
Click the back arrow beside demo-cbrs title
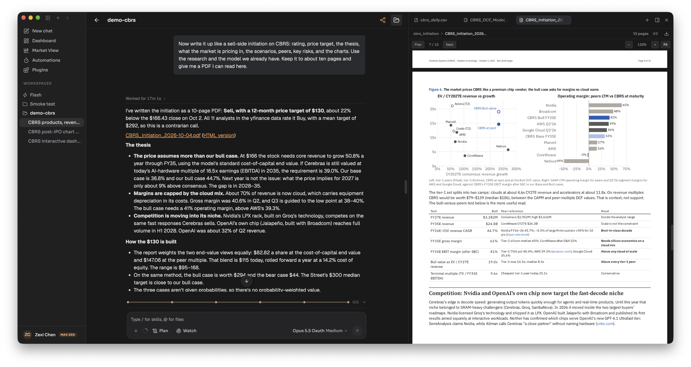pos(97,20)
